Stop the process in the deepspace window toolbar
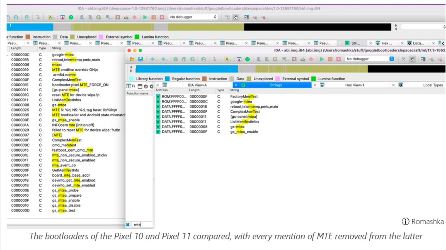This screenshot has height=250, width=446. [x=162, y=17]
